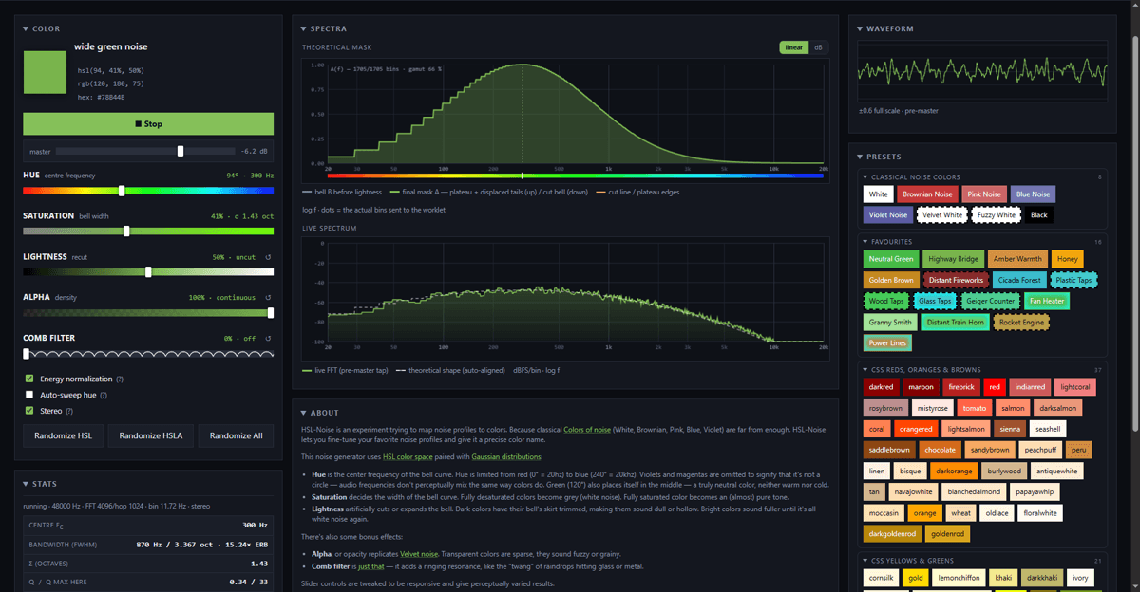Image resolution: width=1140 pixels, height=592 pixels.
Task: Choose the Blue Noise preset
Action: 1033,194
